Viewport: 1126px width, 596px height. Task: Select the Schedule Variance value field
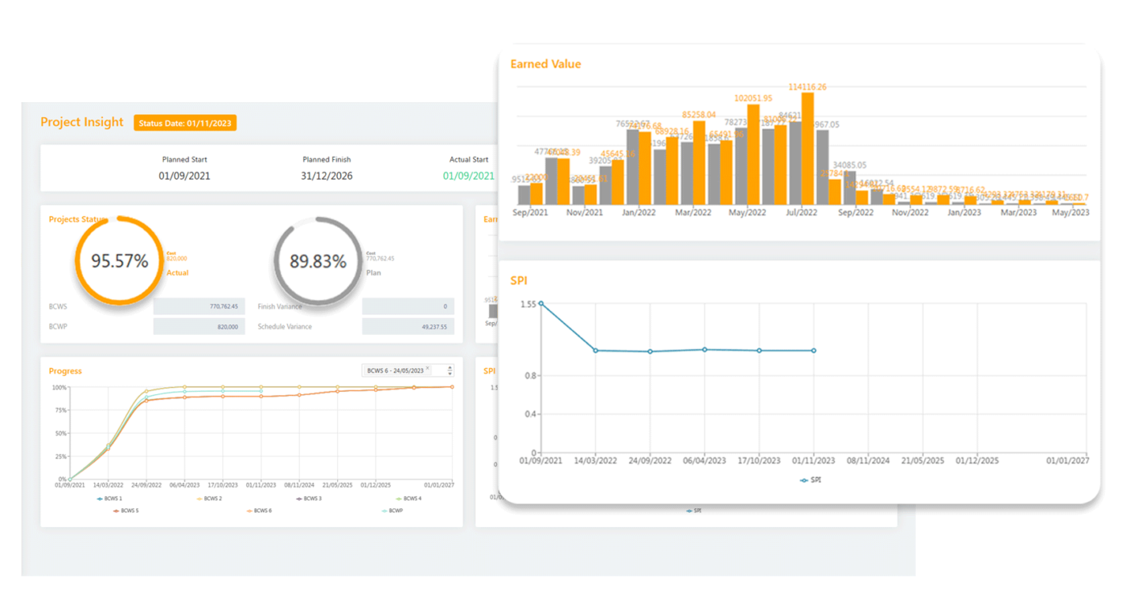point(408,327)
